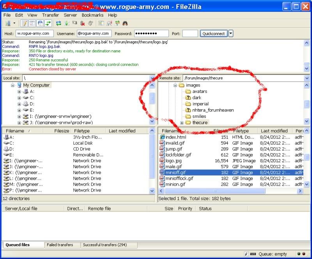Click the binoculars file search icon
Screen dimensions: 312x259
[125, 23]
